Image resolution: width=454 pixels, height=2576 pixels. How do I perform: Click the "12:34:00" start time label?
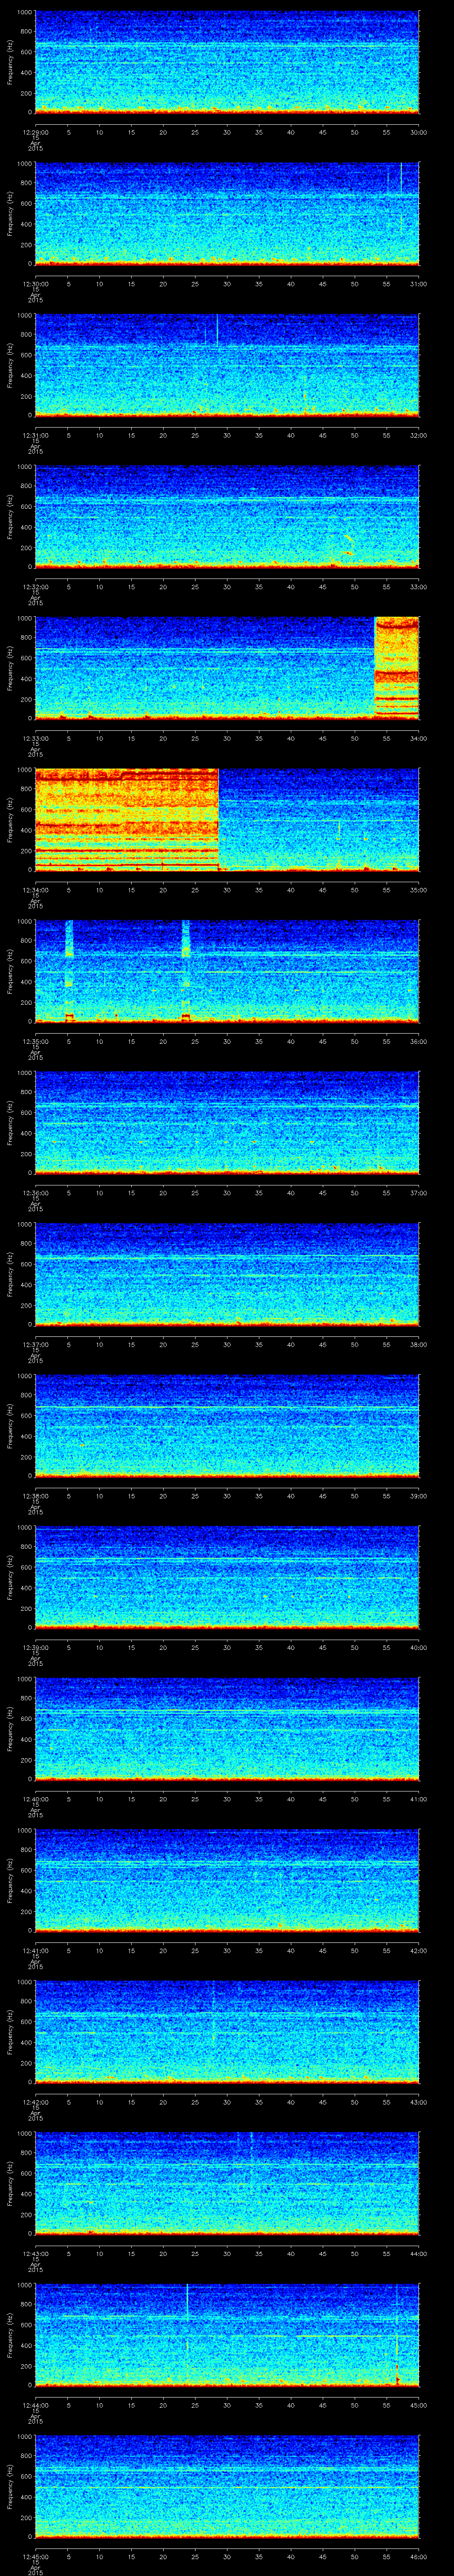click(x=35, y=890)
